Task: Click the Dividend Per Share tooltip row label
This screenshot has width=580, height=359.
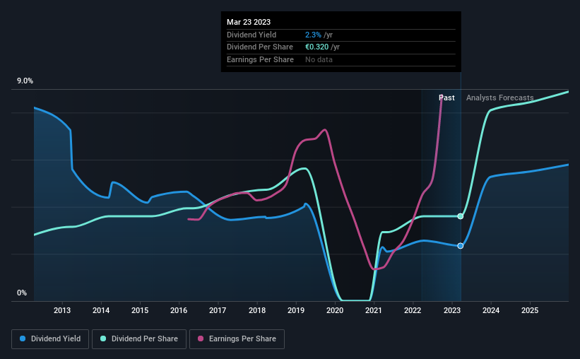Action: point(260,47)
